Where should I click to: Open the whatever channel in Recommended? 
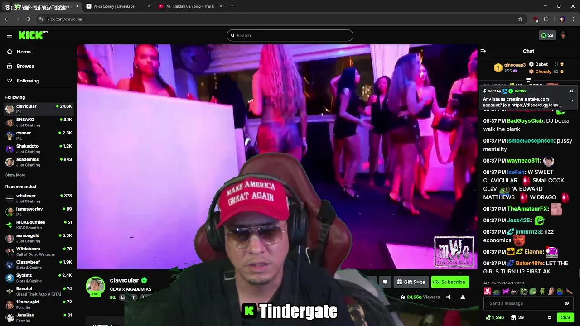pos(39,198)
